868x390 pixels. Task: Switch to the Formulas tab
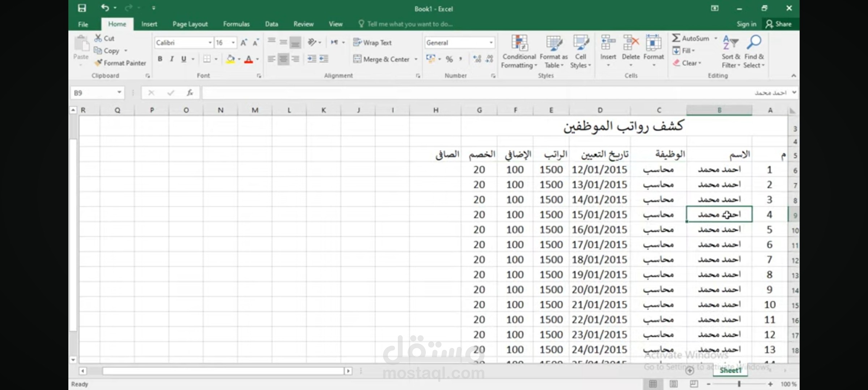click(x=236, y=24)
